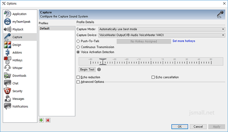Open Messages label in sidebar
228x132 pixels.
(x=18, y=99)
